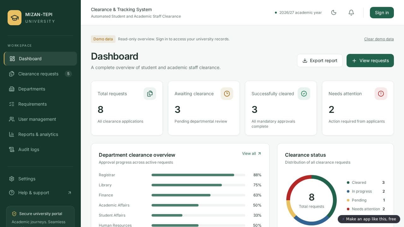Screen dimensions: 404x227
Task: Click Make an app like this, free
Action: [369, 219]
